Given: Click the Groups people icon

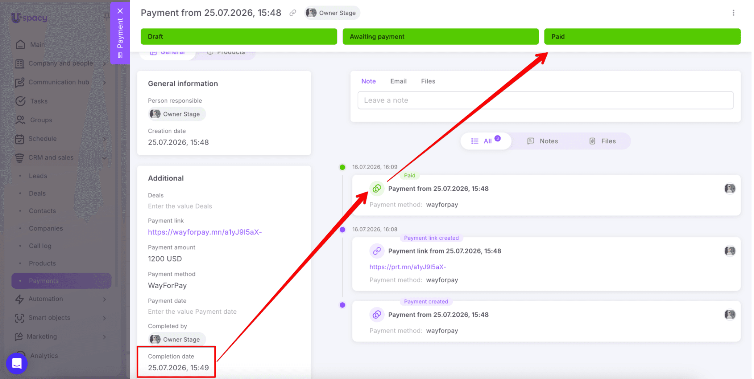Looking at the screenshot, I should [x=20, y=120].
